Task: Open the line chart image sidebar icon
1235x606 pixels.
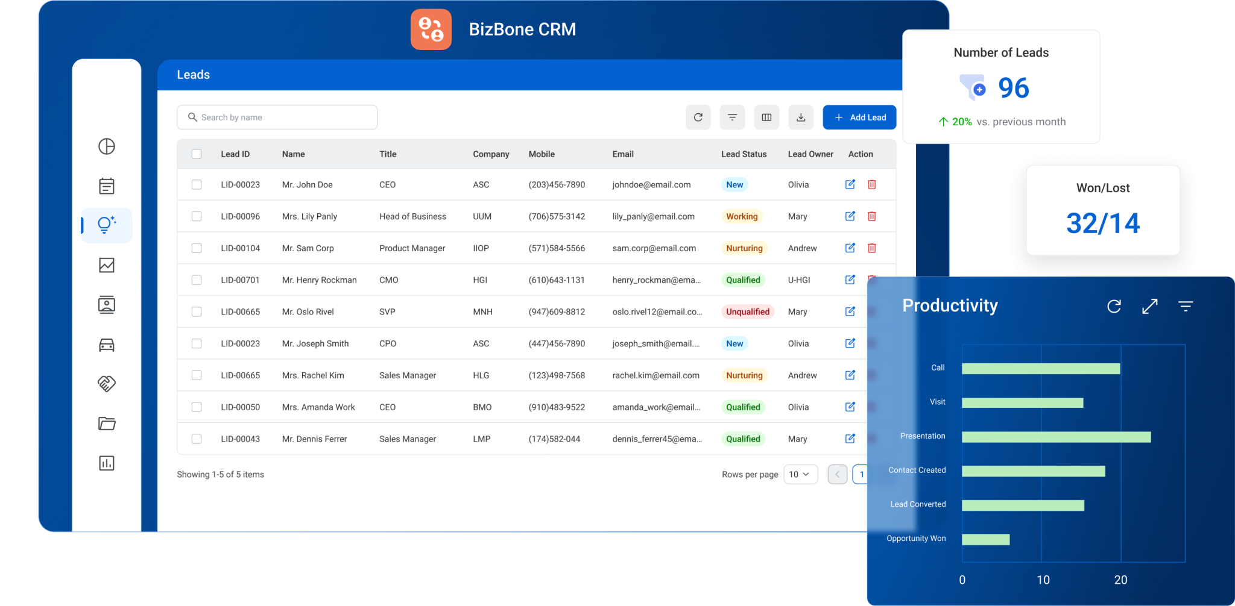Action: pyautogui.click(x=107, y=265)
